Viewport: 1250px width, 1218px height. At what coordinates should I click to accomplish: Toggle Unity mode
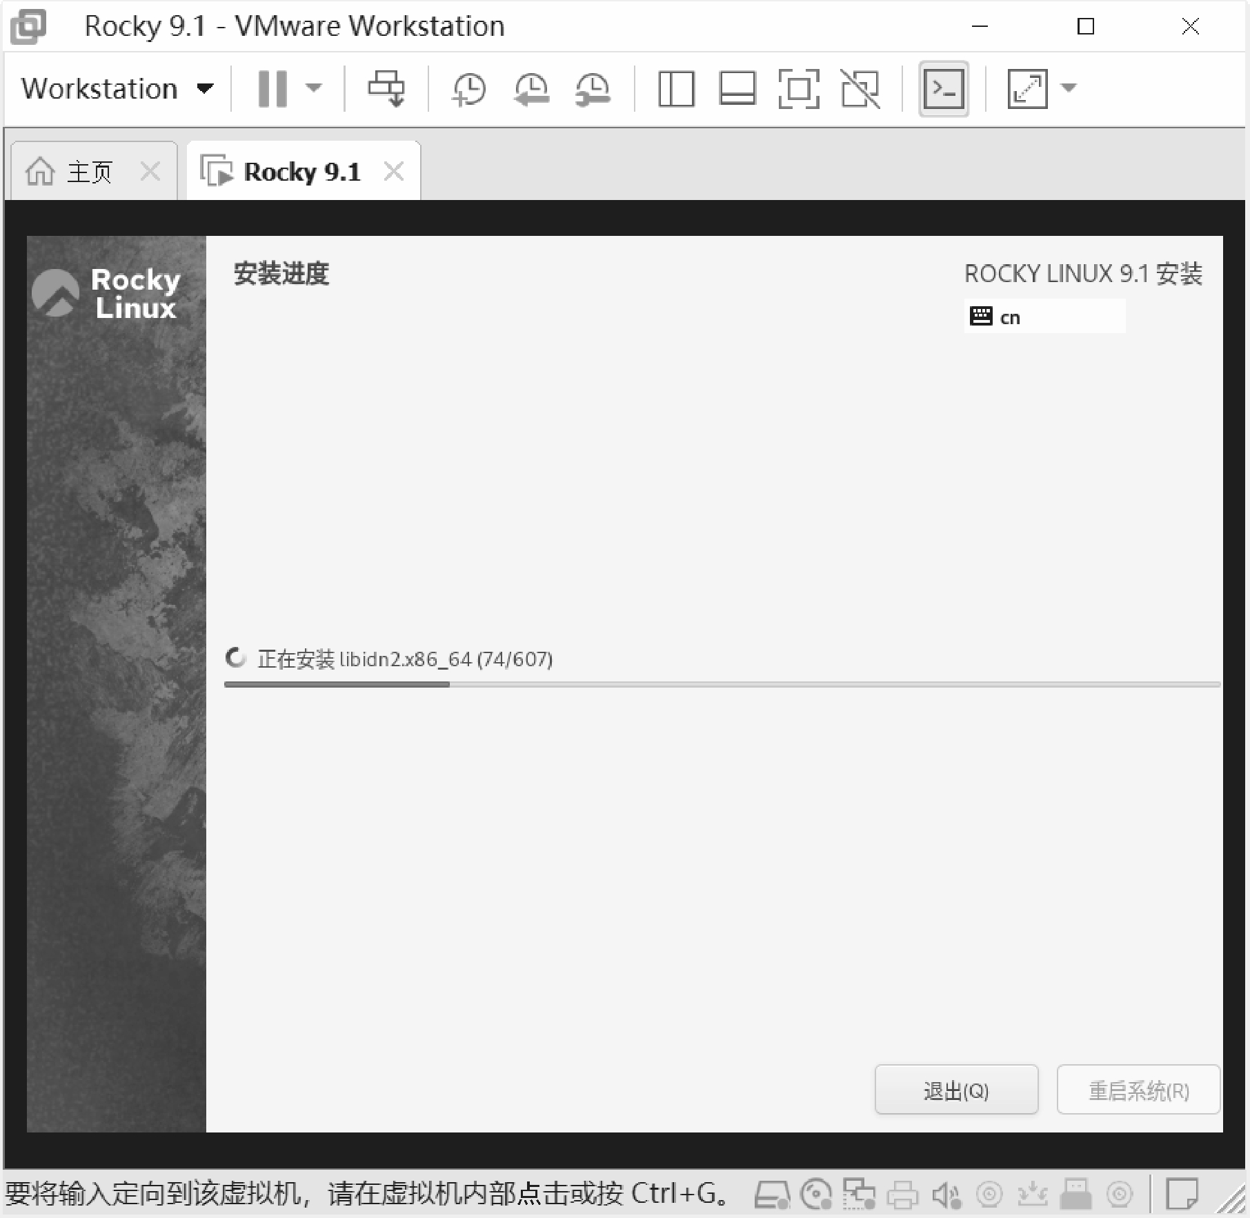click(860, 89)
